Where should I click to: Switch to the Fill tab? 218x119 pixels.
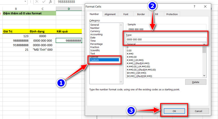[x=157, y=14]
